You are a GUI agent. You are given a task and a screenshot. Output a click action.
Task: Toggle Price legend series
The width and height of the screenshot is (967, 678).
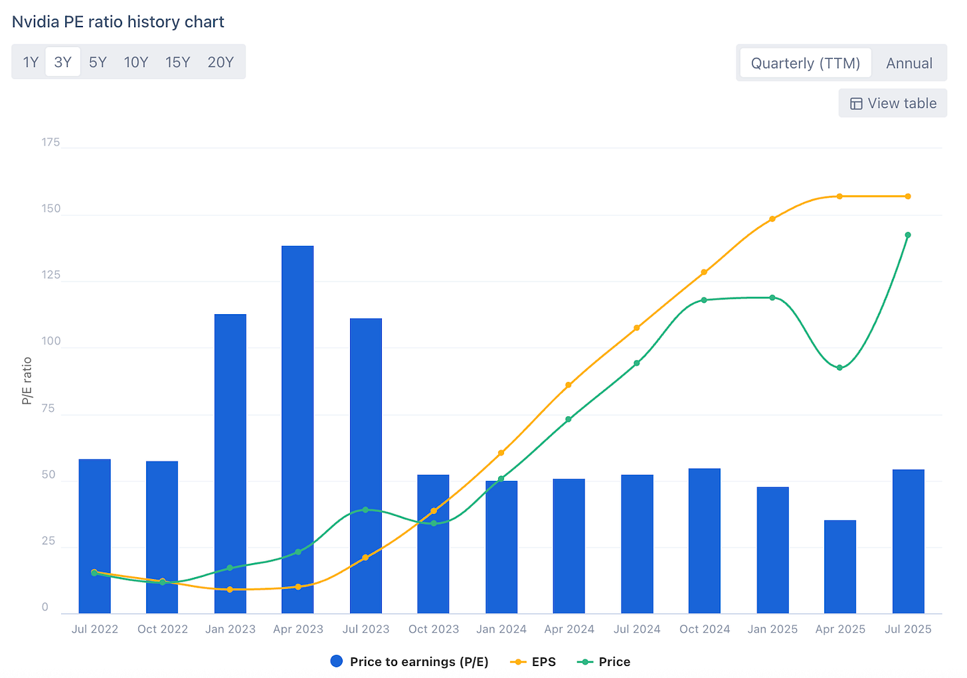pos(604,661)
